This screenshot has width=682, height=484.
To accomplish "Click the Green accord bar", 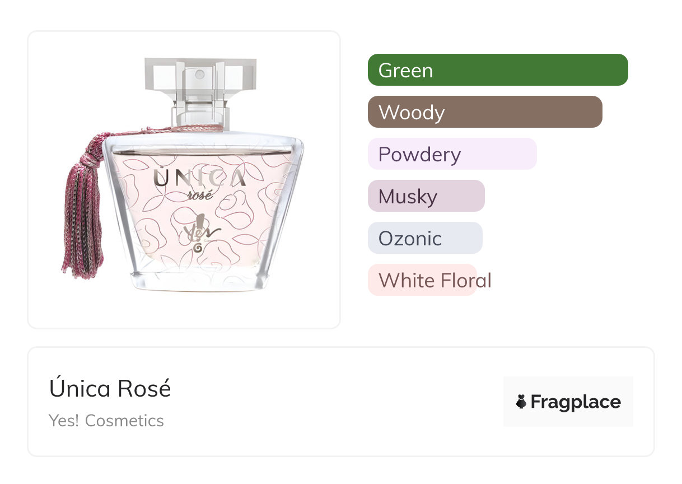I will click(x=497, y=70).
